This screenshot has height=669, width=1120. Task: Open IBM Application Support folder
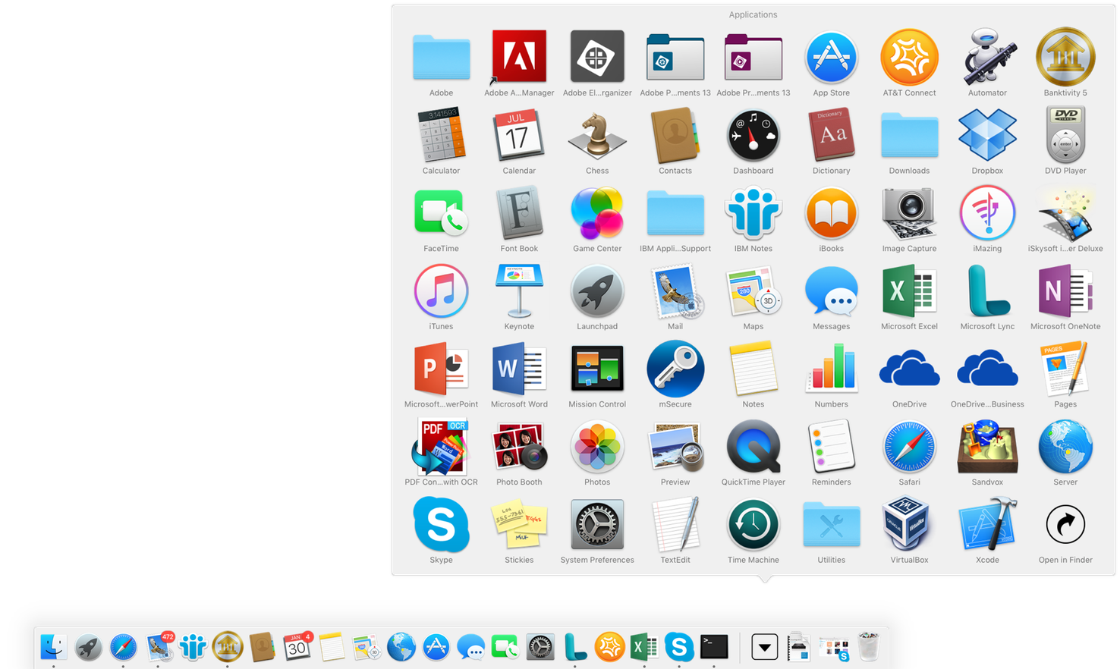coord(675,214)
